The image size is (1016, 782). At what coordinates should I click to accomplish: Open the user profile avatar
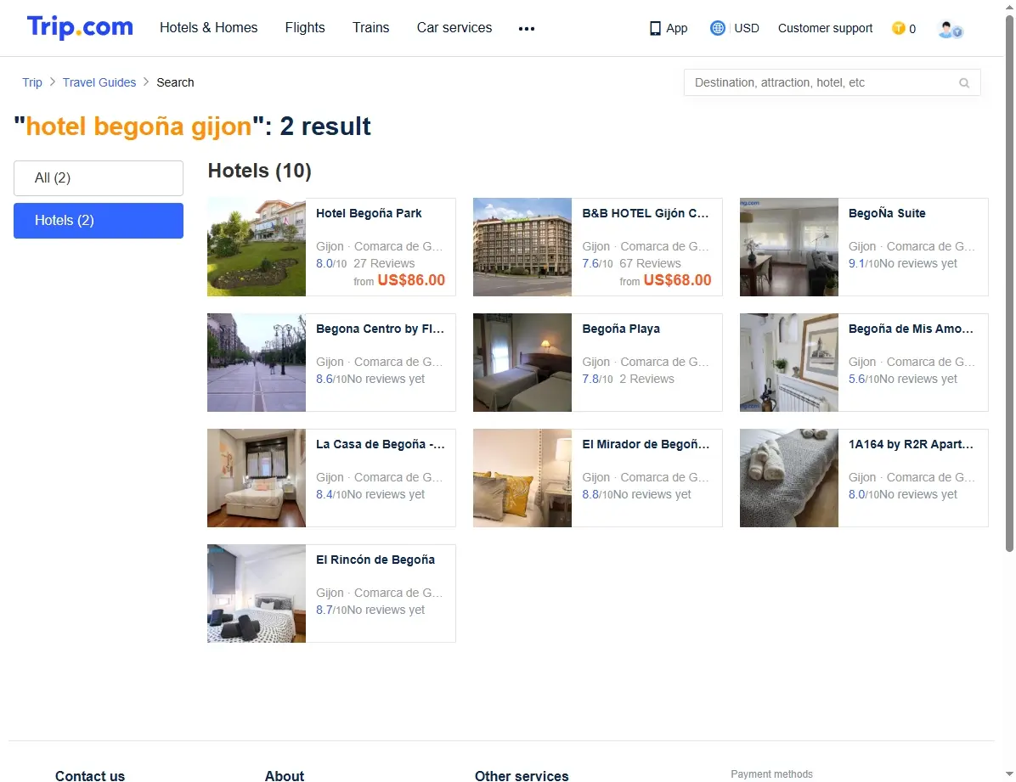click(x=950, y=29)
